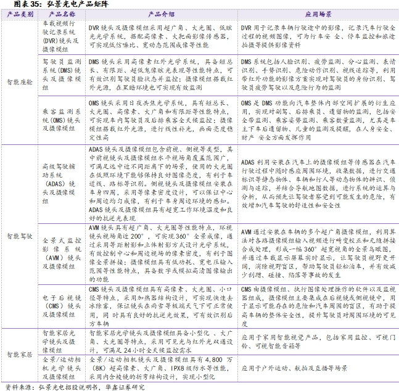Viewport: 399px width, 391px height.
Task: Click the 应用于户外运动、航拍及直播等场景 cell
Action: click(318, 368)
